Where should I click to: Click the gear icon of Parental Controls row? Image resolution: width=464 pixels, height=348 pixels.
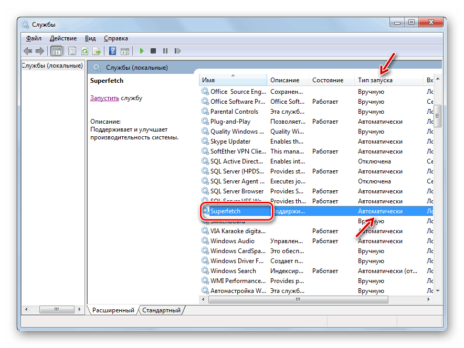point(205,112)
